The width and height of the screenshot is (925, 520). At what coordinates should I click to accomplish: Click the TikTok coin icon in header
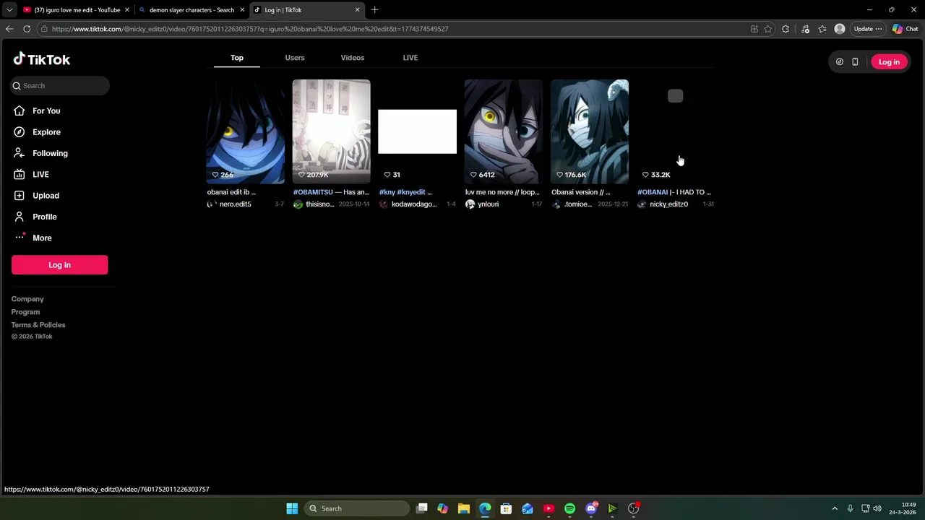(839, 62)
